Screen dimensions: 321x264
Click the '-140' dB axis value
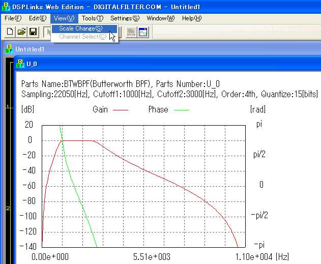pyautogui.click(x=28, y=247)
